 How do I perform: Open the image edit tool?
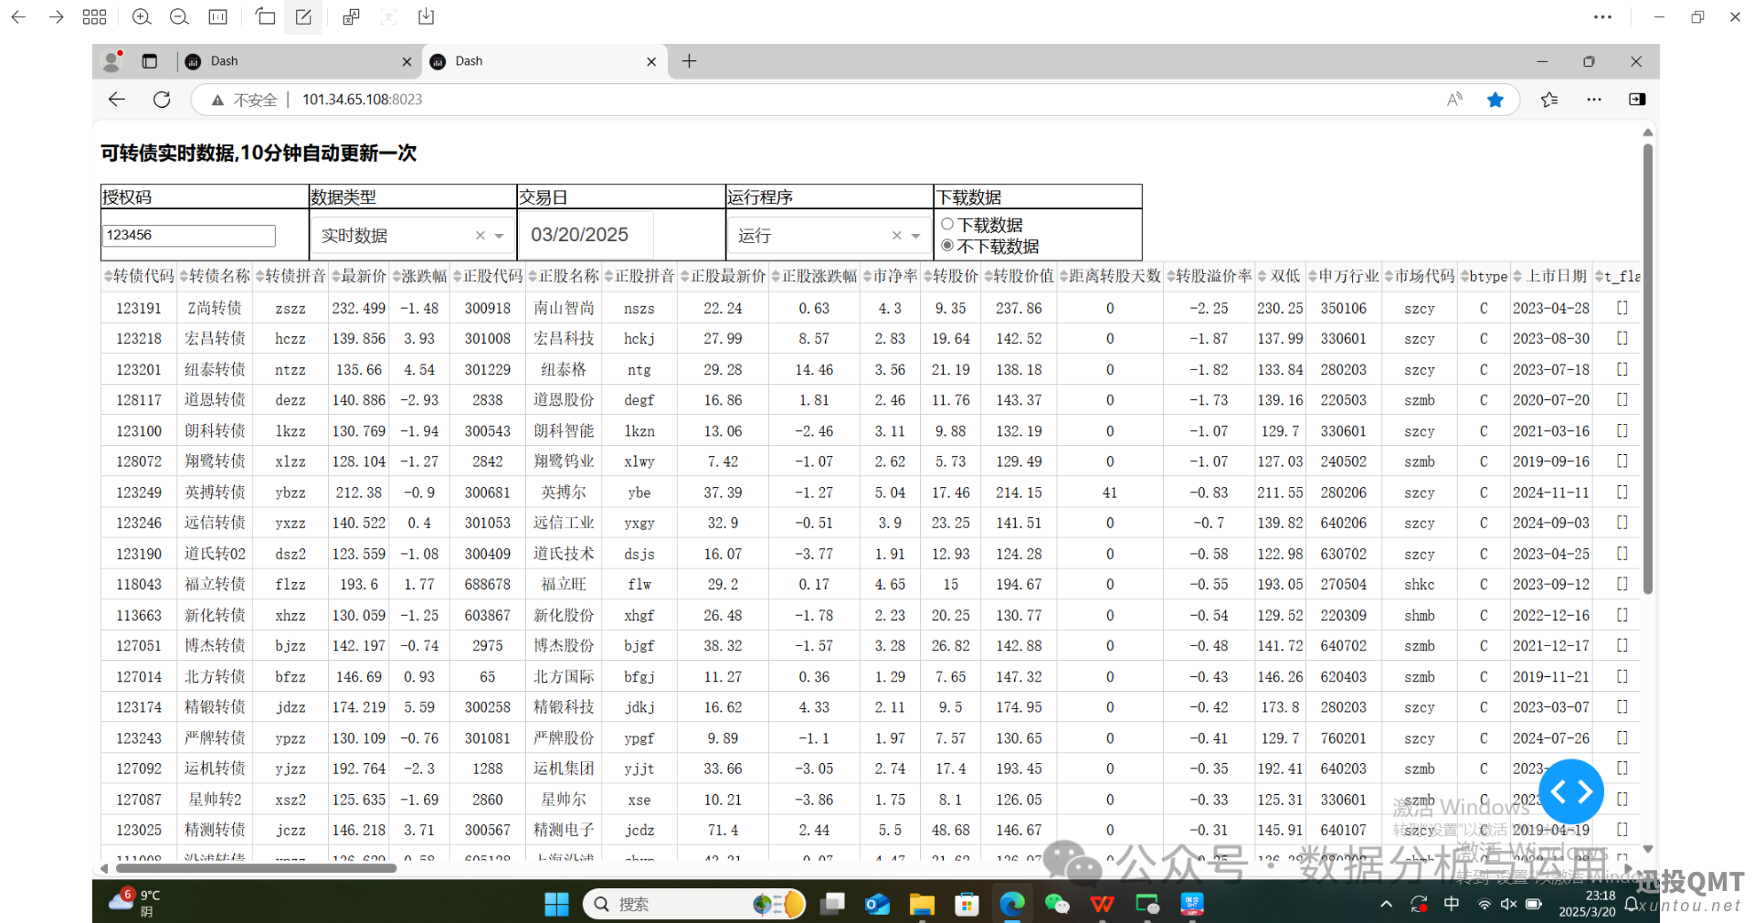pos(303,16)
